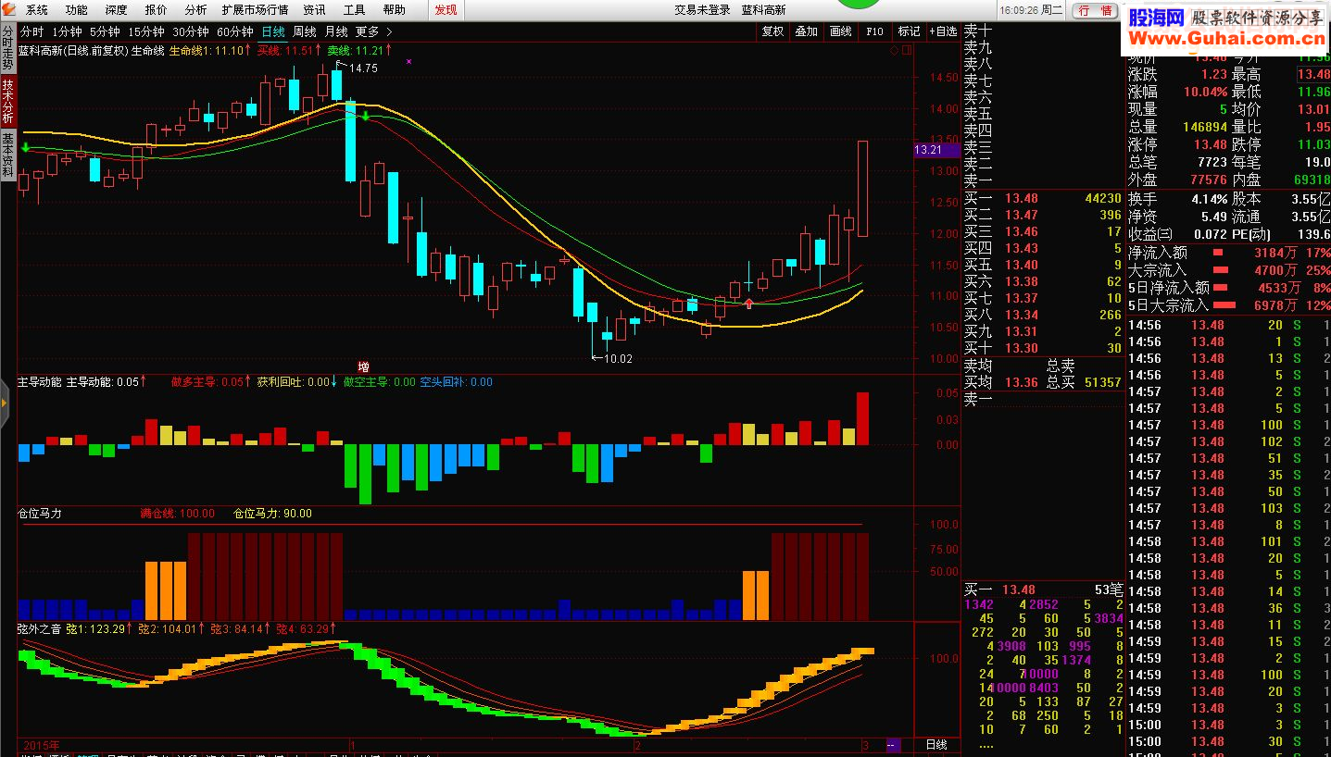Click the 10.02 low price label

(618, 359)
